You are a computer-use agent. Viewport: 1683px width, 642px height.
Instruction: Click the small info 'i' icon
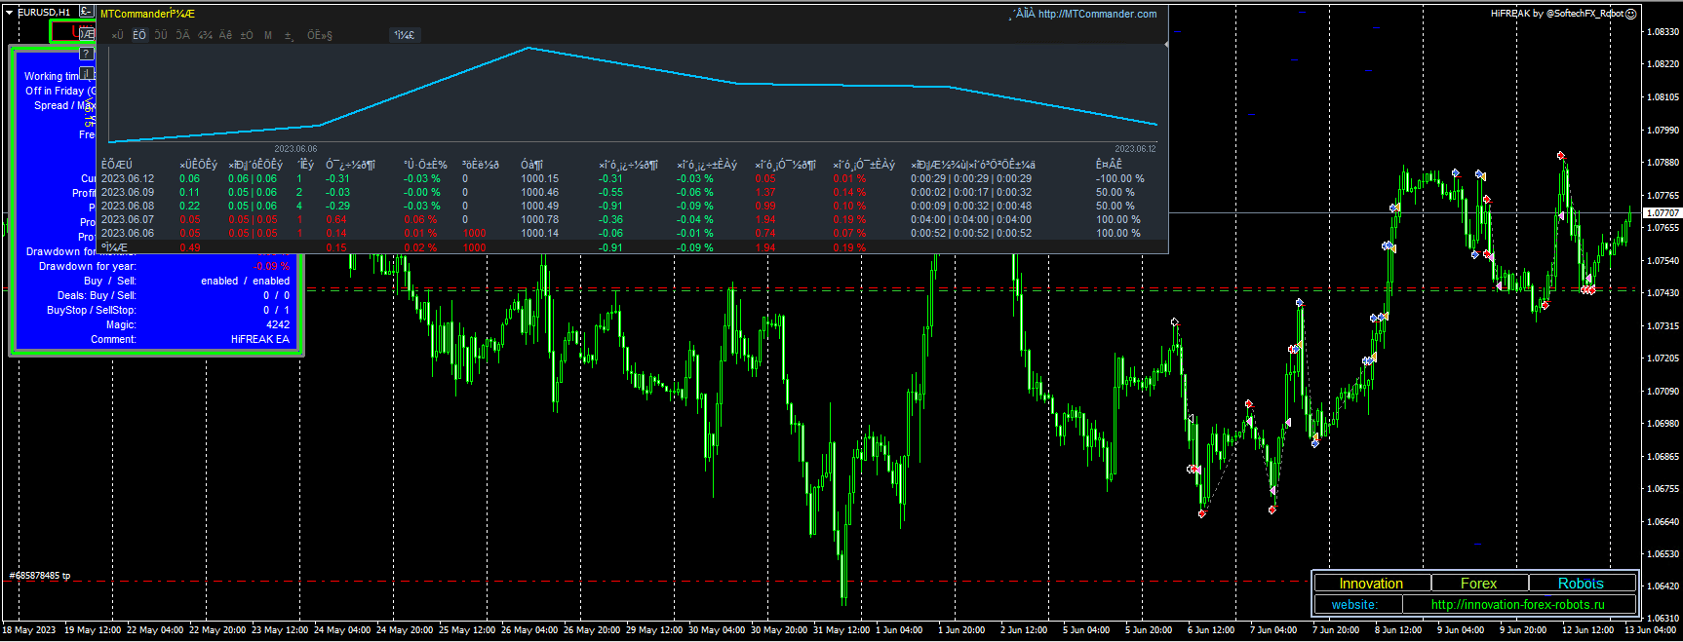[x=86, y=73]
